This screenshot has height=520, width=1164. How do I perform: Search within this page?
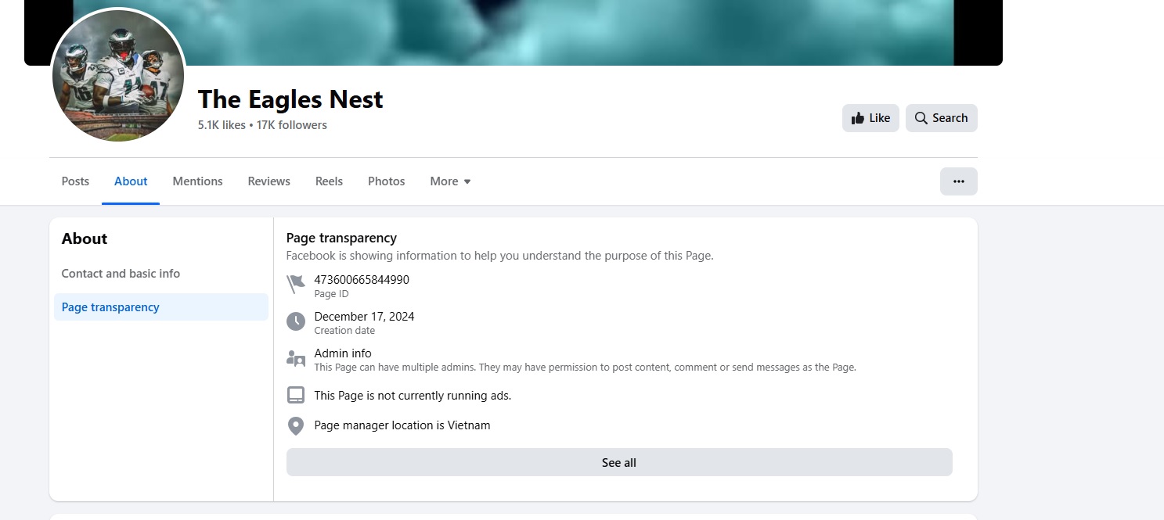coord(941,118)
